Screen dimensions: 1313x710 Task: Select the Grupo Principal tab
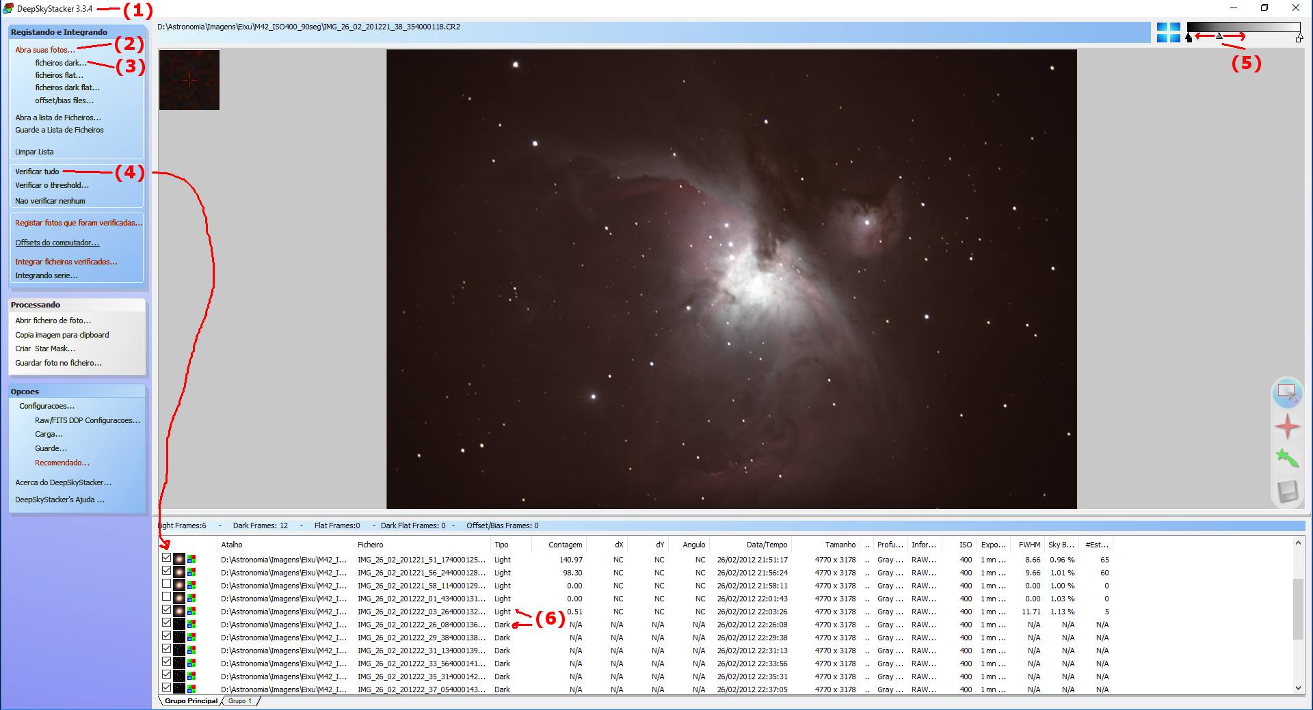click(191, 701)
